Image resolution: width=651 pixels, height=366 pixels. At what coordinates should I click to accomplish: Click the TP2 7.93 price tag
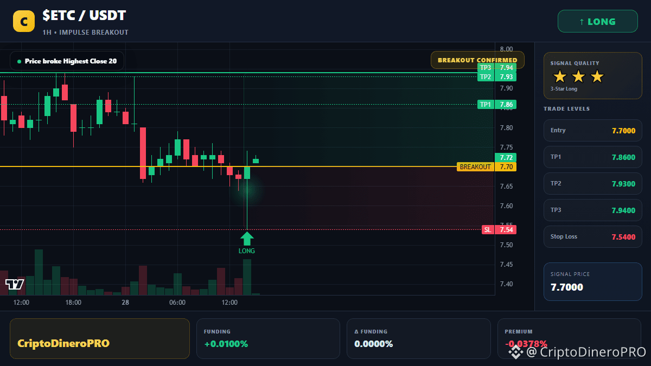click(496, 77)
